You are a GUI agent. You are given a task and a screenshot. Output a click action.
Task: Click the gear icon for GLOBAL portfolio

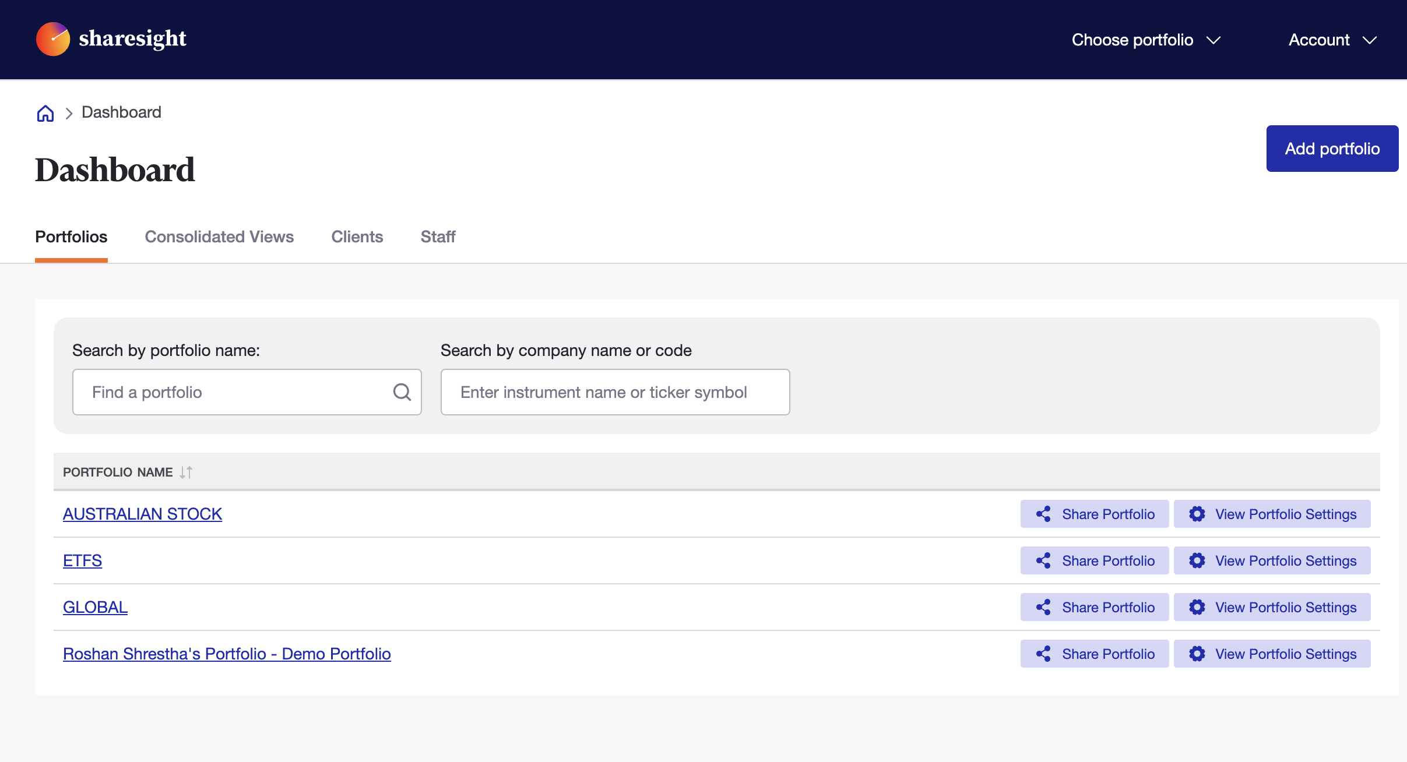[x=1198, y=607]
